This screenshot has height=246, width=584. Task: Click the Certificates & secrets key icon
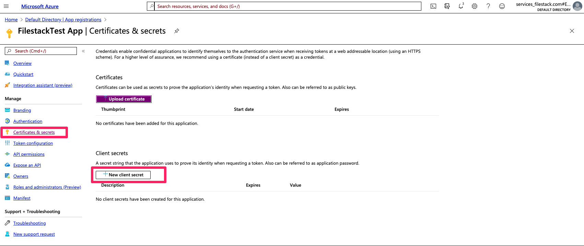click(x=7, y=132)
